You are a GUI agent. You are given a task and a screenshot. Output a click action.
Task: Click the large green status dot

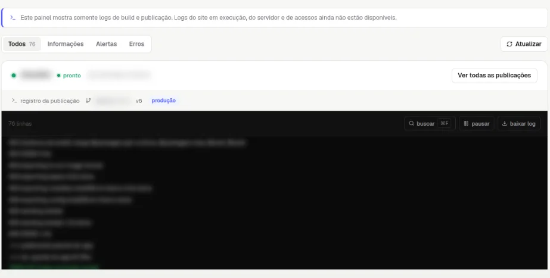(14, 76)
